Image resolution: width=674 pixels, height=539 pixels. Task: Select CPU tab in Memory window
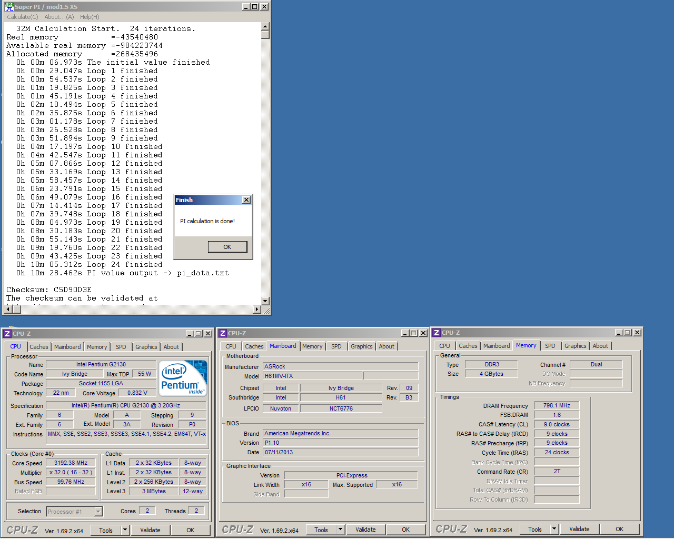pos(445,346)
